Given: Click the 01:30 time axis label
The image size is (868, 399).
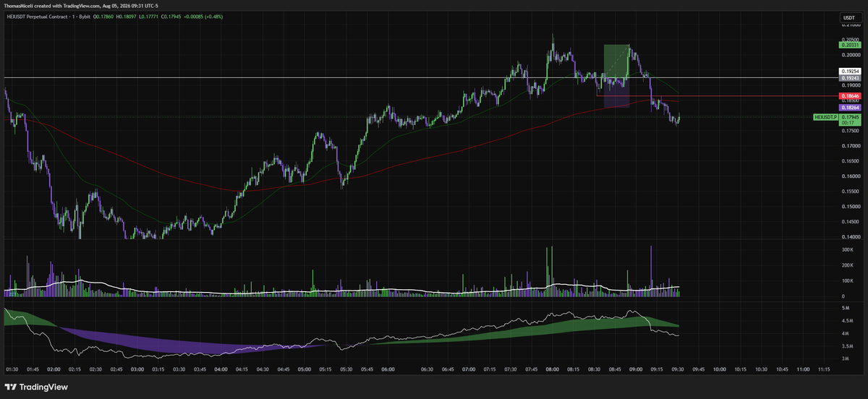Looking at the screenshot, I should [12, 369].
